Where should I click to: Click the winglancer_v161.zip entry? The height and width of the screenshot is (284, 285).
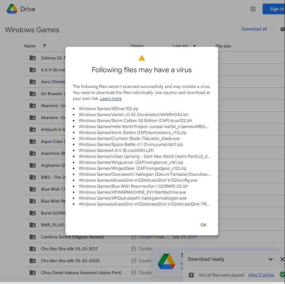131,162
